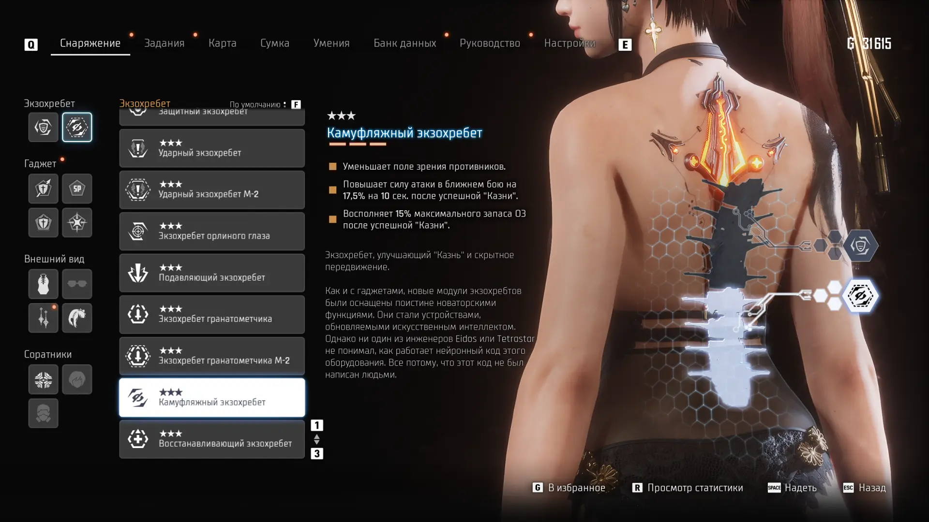The width and height of the screenshot is (929, 522).
Task: Open the hairstyle ponytail appearance slot
Action: pos(77,318)
